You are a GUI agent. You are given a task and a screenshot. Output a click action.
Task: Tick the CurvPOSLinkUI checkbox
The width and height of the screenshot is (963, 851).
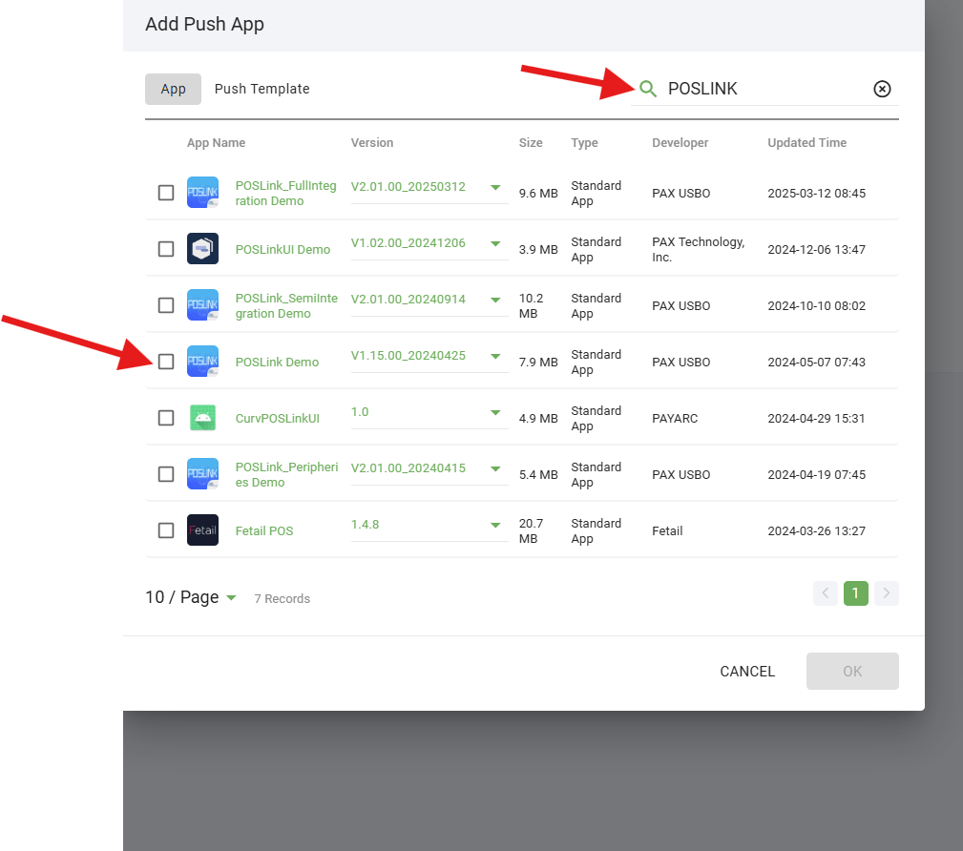click(166, 418)
